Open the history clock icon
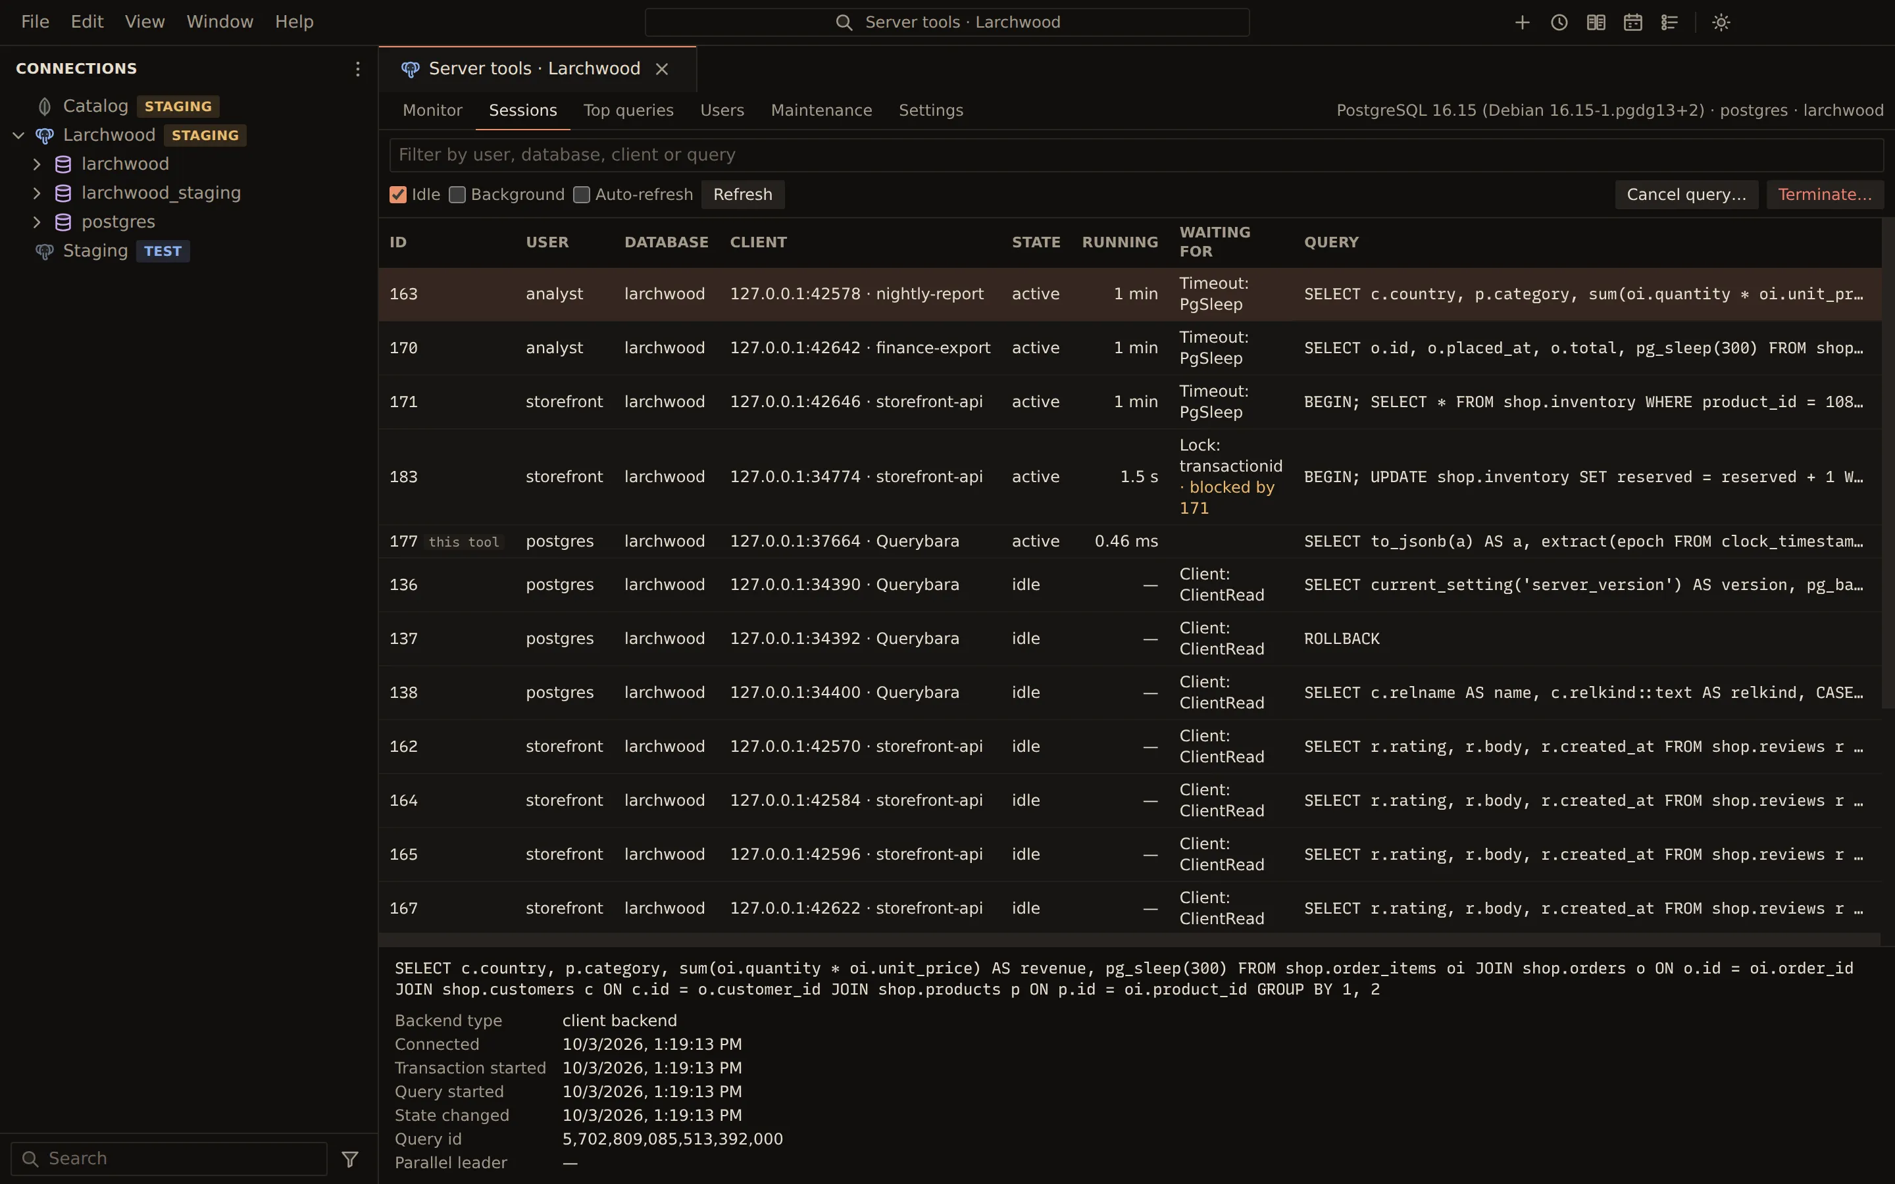Image resolution: width=1895 pixels, height=1184 pixels. click(1558, 23)
